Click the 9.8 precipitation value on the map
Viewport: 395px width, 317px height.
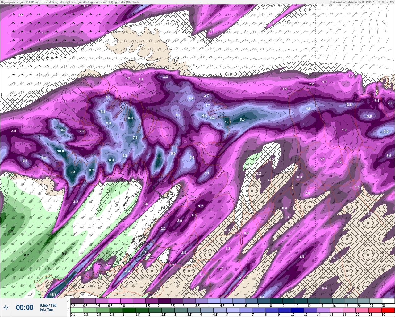tap(73, 172)
